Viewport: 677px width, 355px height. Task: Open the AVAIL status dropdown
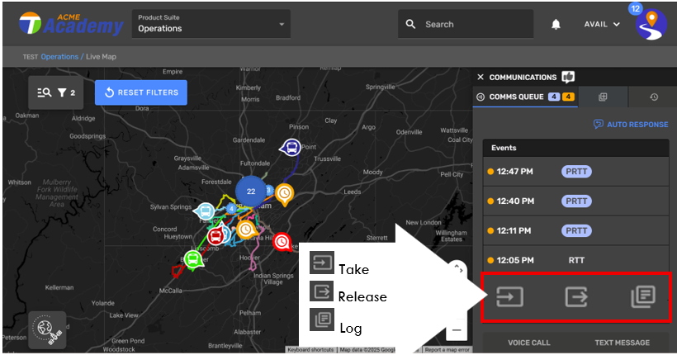click(604, 25)
